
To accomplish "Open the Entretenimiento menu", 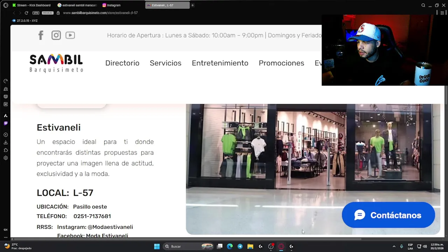I will tap(220, 63).
